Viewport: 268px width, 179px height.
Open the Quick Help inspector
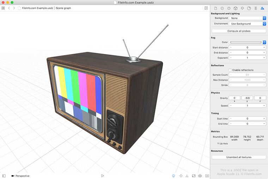[229, 8]
